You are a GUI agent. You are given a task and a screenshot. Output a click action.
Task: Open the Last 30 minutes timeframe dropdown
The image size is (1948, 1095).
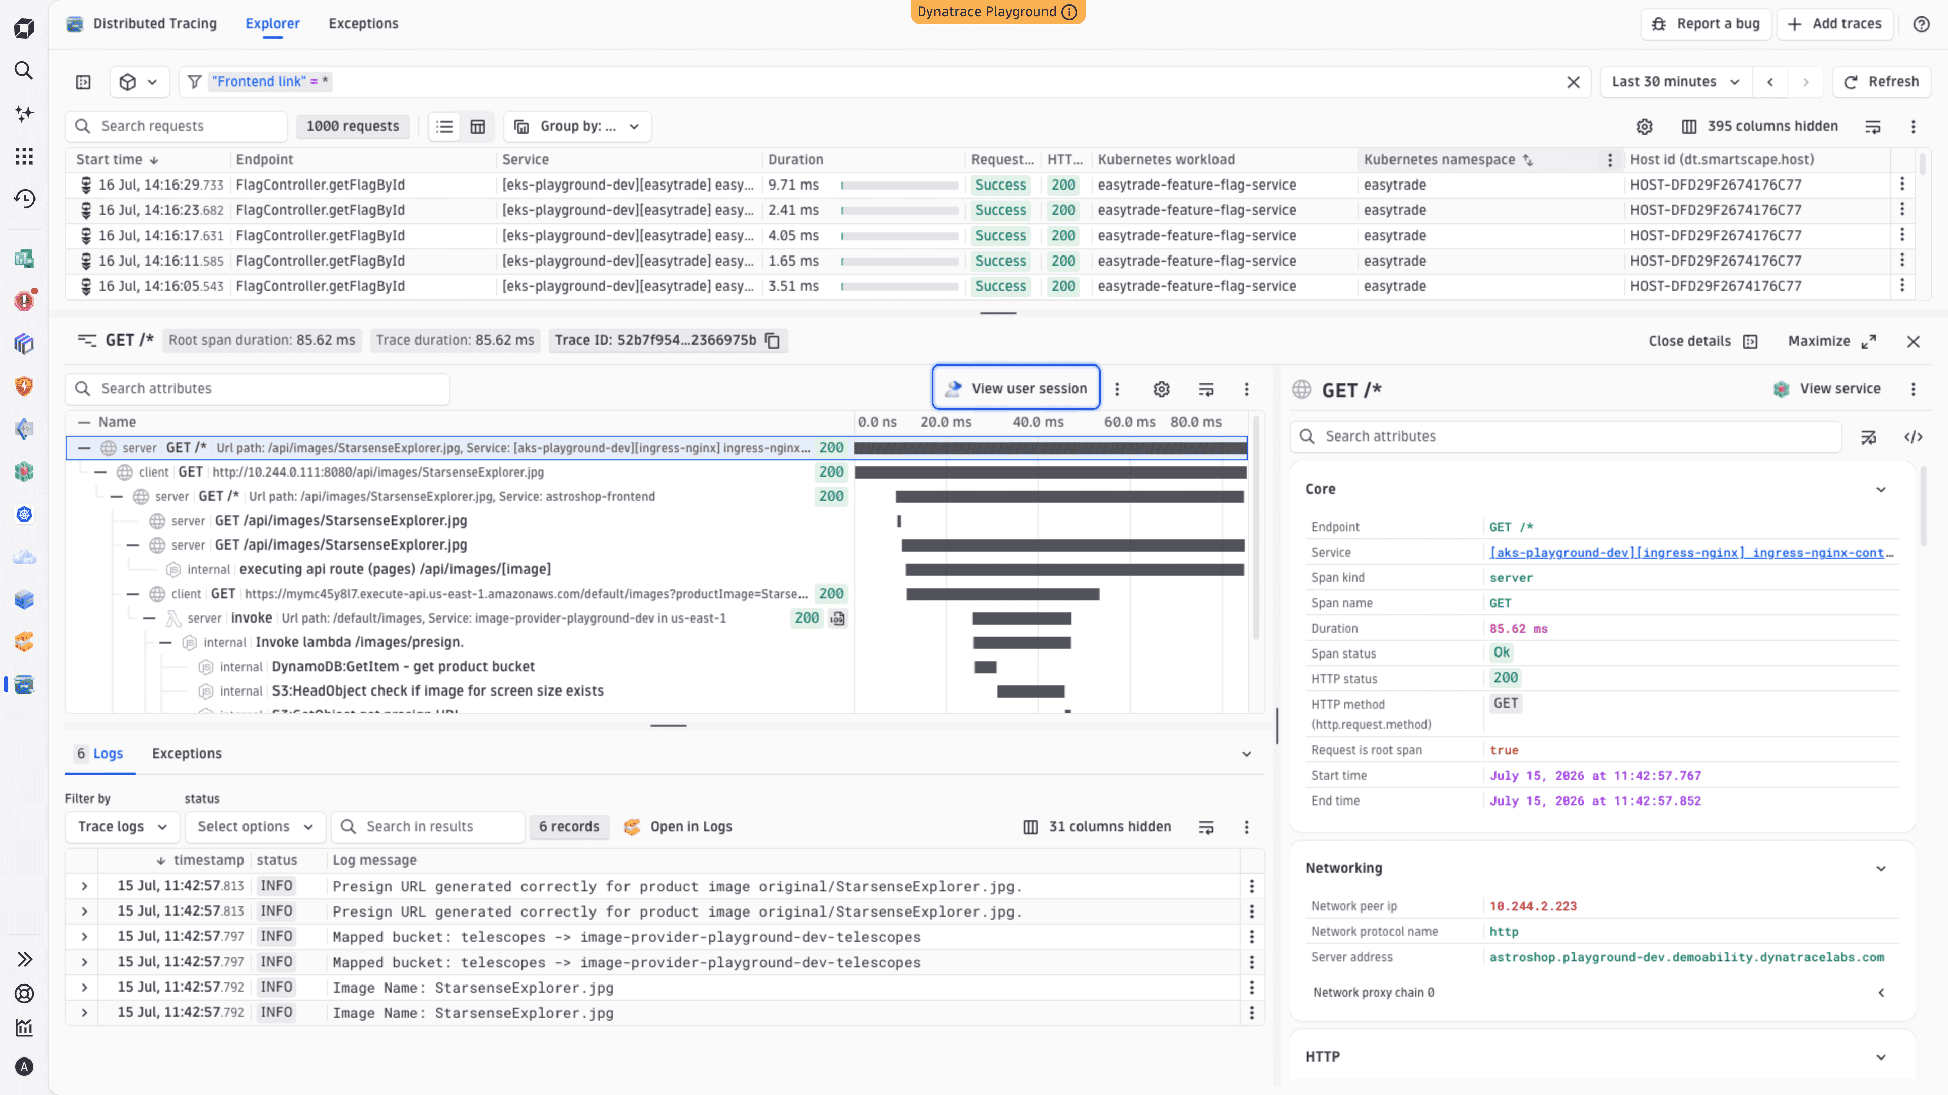pos(1676,82)
